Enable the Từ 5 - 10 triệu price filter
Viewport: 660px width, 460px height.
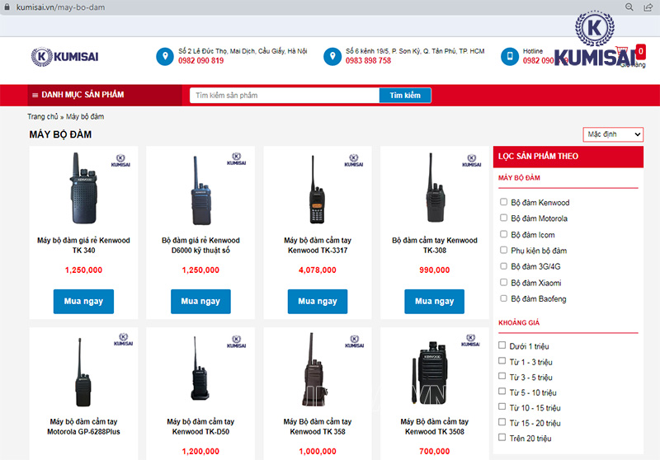pos(502,391)
